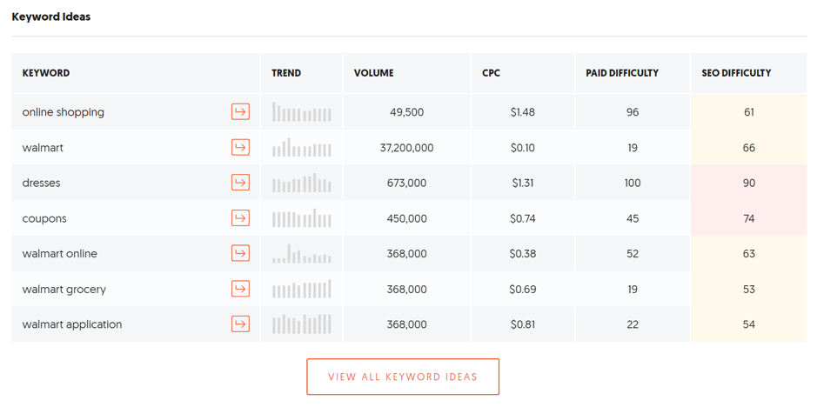817x407 pixels.
Task: Select the online shopping trend chart
Action: click(x=302, y=112)
